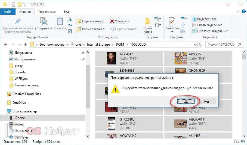Click the search field Поиск: 100CLOUD
Image resolution: width=247 pixels, height=145 pixels.
(x=222, y=45)
